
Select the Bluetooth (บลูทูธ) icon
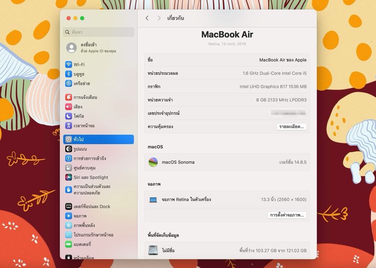69,74
